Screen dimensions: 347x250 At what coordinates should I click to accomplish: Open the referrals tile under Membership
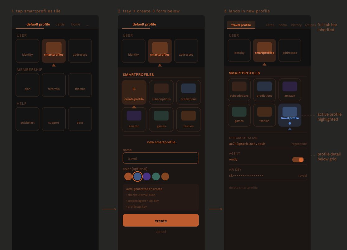pyautogui.click(x=54, y=85)
